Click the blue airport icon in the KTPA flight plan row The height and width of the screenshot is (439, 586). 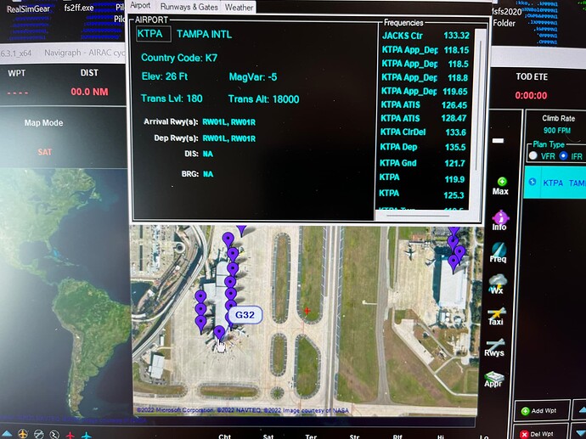click(532, 182)
